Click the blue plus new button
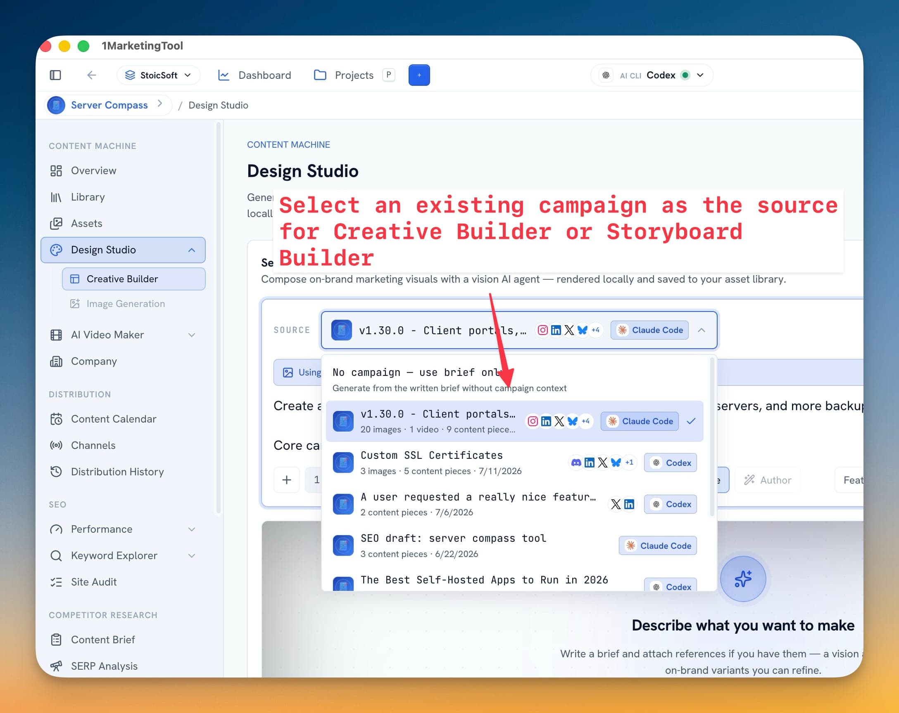The image size is (899, 713). (419, 75)
